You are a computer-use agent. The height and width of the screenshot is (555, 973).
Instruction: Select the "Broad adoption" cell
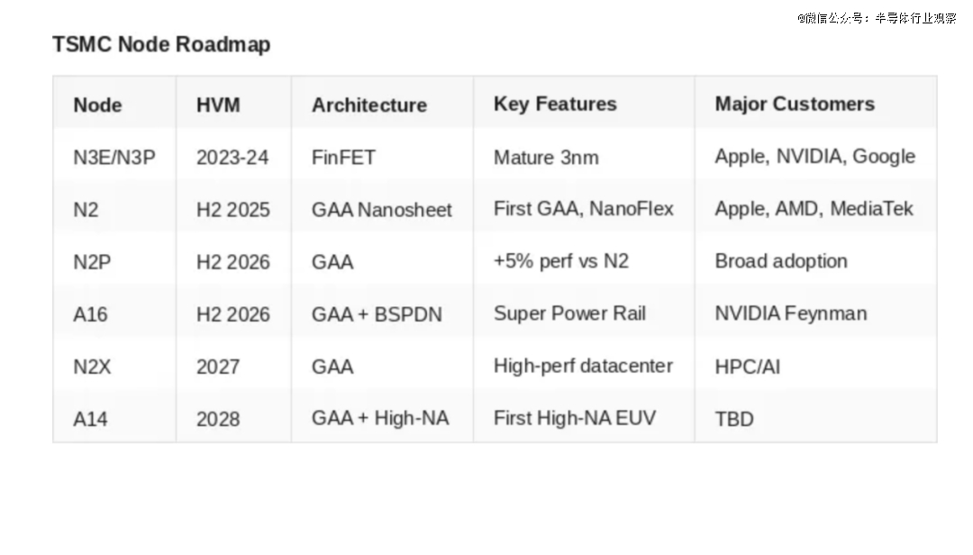781,261
